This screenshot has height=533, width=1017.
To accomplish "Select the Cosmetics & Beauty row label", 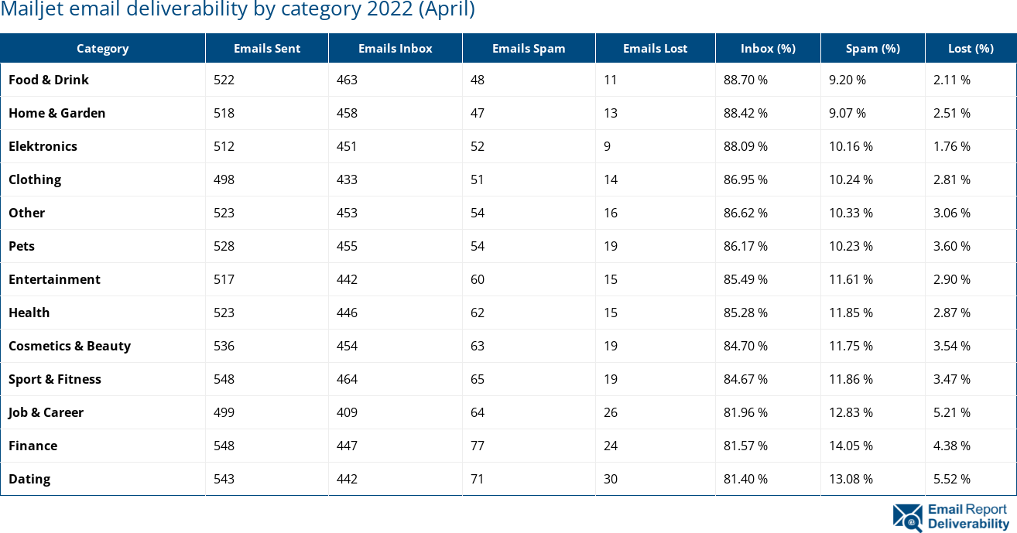I will pos(70,346).
